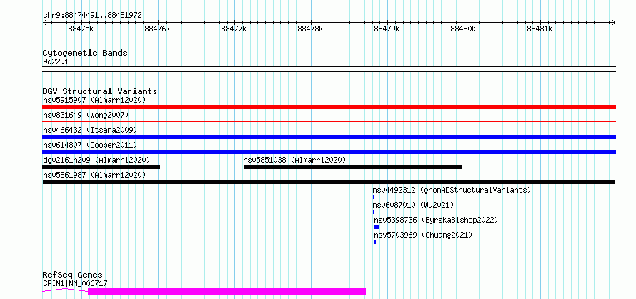Click the 88481k ruler tick label

tap(540, 29)
